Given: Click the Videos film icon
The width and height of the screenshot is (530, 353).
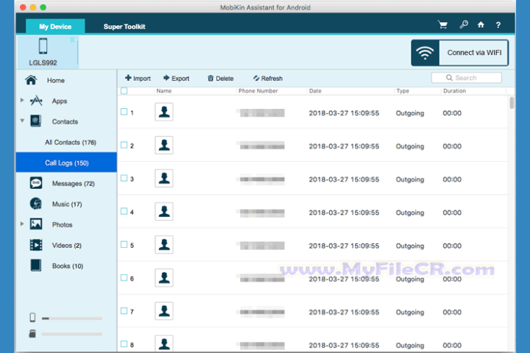Looking at the screenshot, I should coord(36,245).
